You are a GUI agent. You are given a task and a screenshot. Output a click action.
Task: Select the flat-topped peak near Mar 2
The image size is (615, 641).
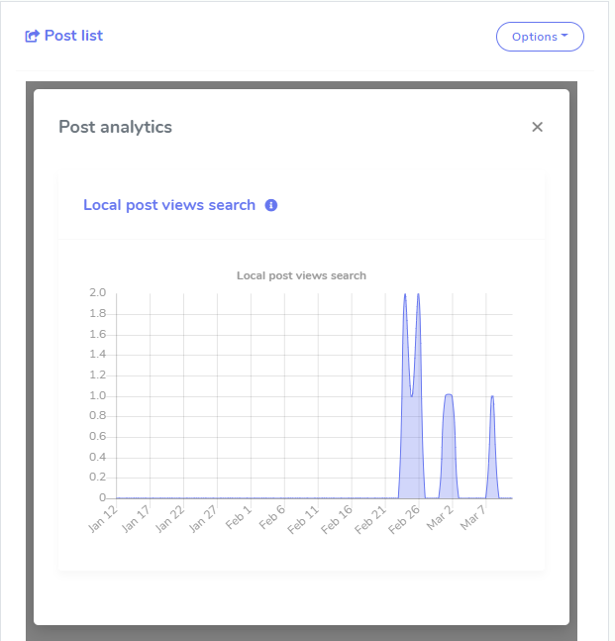(449, 396)
